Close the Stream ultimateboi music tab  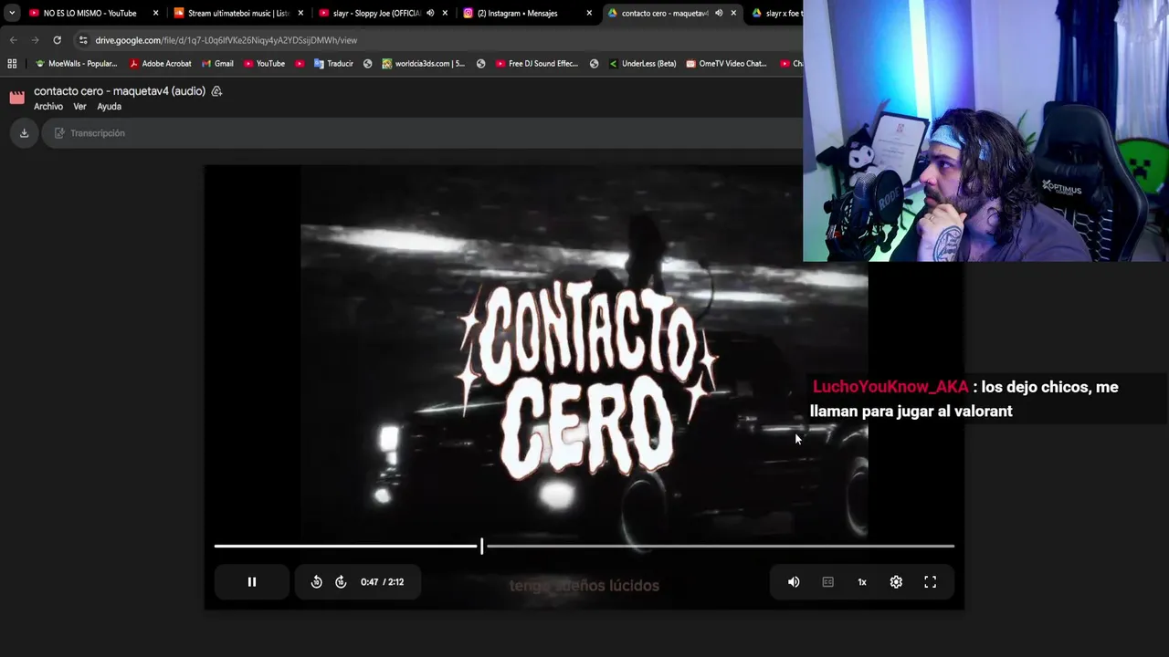pyautogui.click(x=300, y=14)
